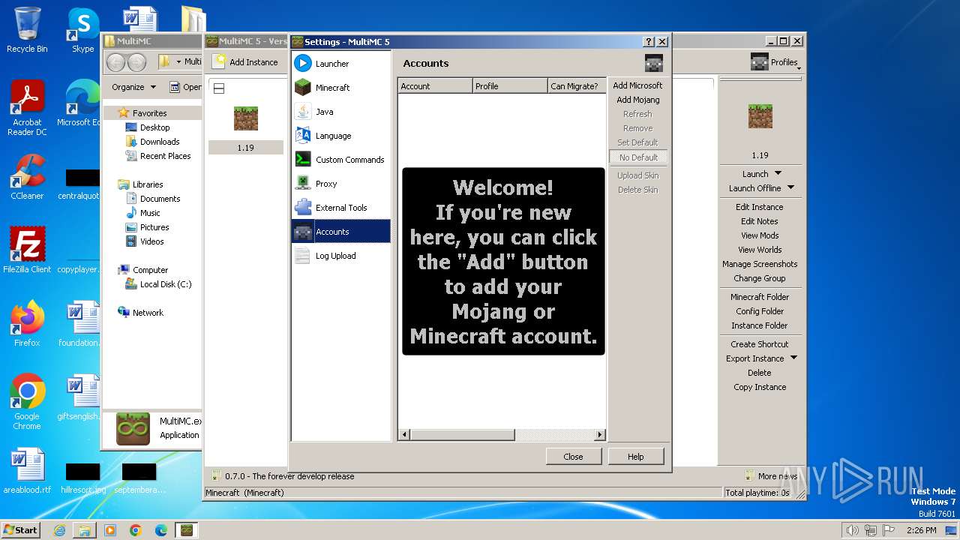Click the horizontal scrollbar right arrow
The width and height of the screenshot is (960, 540).
pos(599,435)
